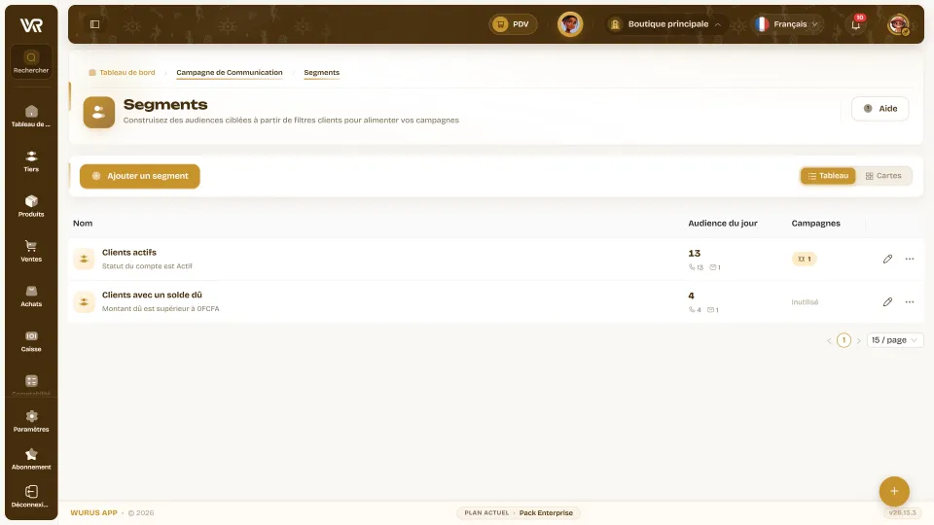Open the Ventes section
The width and height of the screenshot is (934, 525).
[31, 251]
